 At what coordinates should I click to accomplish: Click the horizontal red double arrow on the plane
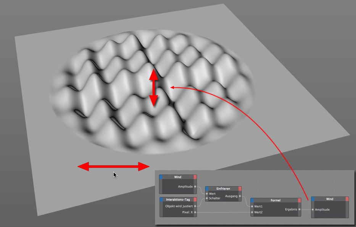pyautogui.click(x=113, y=166)
